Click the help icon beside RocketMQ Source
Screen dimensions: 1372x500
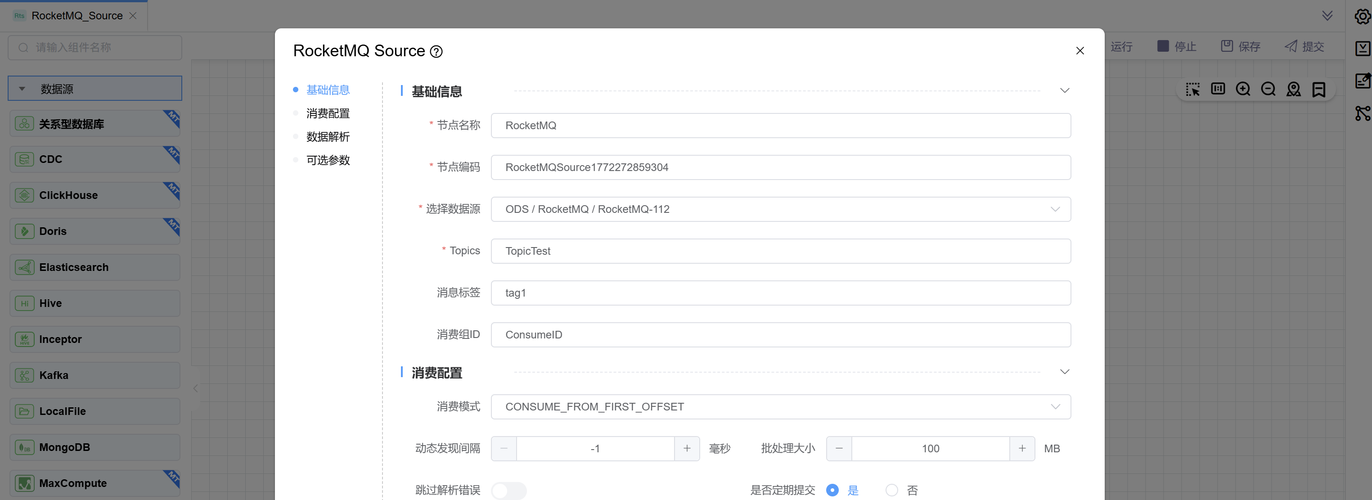436,52
